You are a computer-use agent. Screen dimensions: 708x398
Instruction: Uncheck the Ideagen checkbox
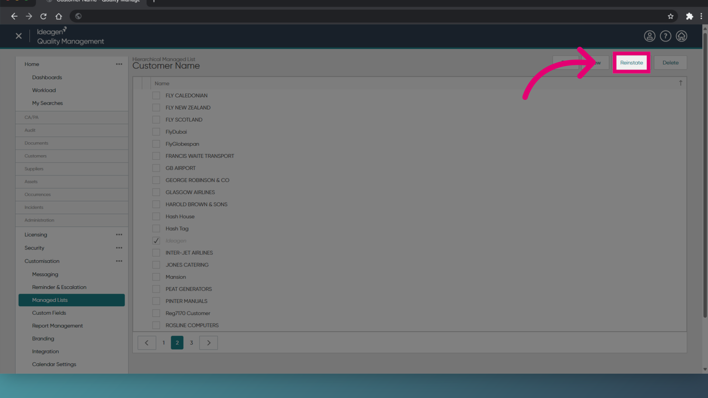pos(156,241)
